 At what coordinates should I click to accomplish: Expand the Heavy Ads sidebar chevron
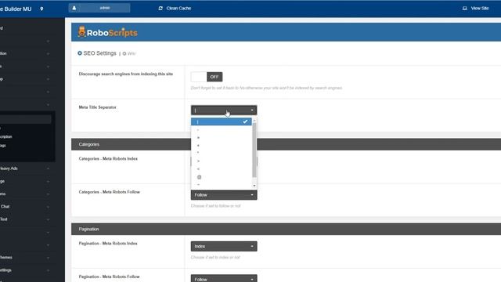coord(48,168)
